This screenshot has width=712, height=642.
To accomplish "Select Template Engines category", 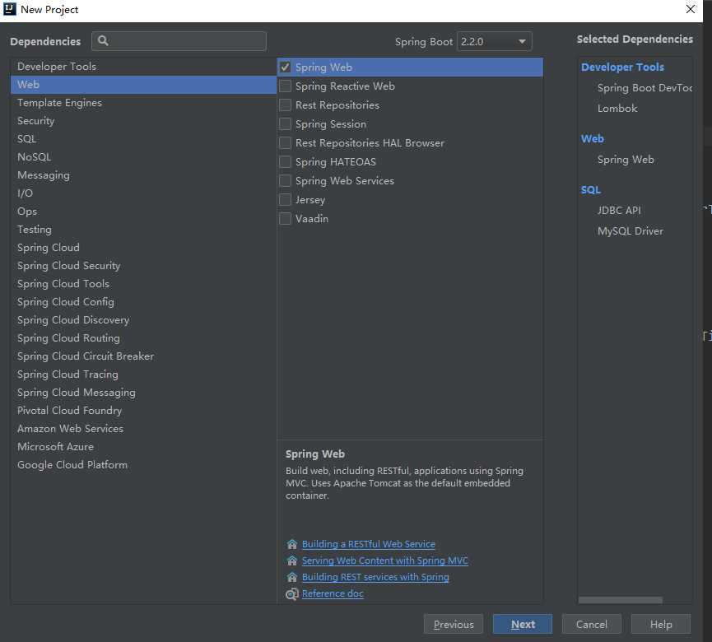I will coord(143,103).
